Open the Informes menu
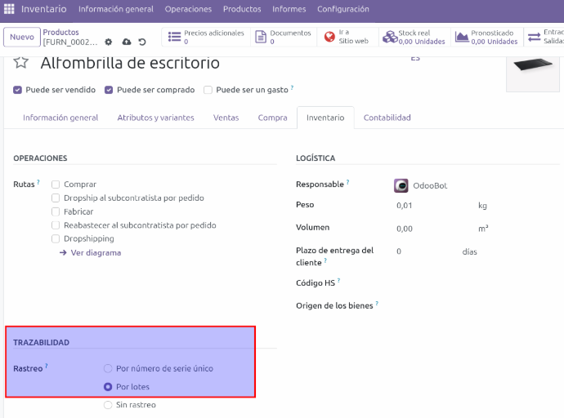This screenshot has width=564, height=418. pyautogui.click(x=289, y=9)
